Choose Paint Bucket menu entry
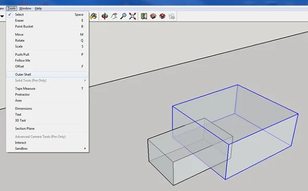 coord(48,26)
